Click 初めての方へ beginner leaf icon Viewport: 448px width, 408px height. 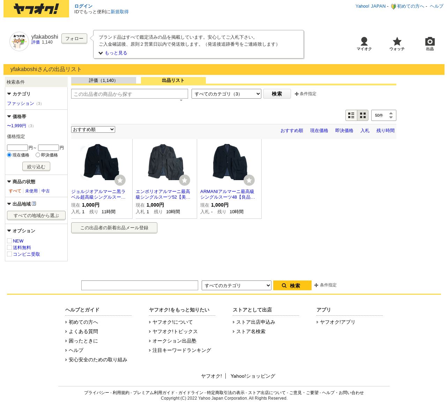point(393,6)
